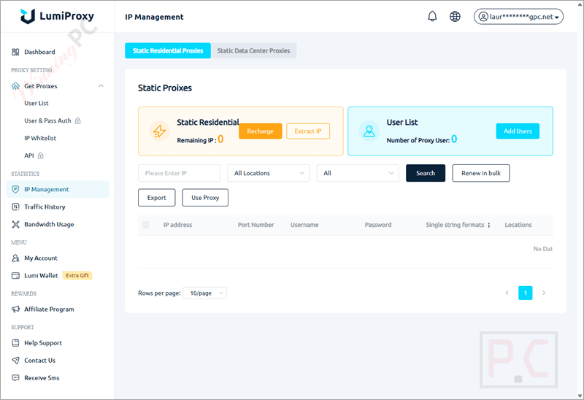This screenshot has height=400, width=584.
Task: Click the Username column header
Action: pos(304,225)
